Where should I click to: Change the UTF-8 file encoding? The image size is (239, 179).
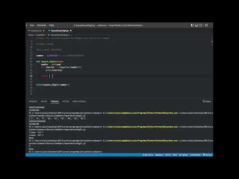click(x=168, y=155)
